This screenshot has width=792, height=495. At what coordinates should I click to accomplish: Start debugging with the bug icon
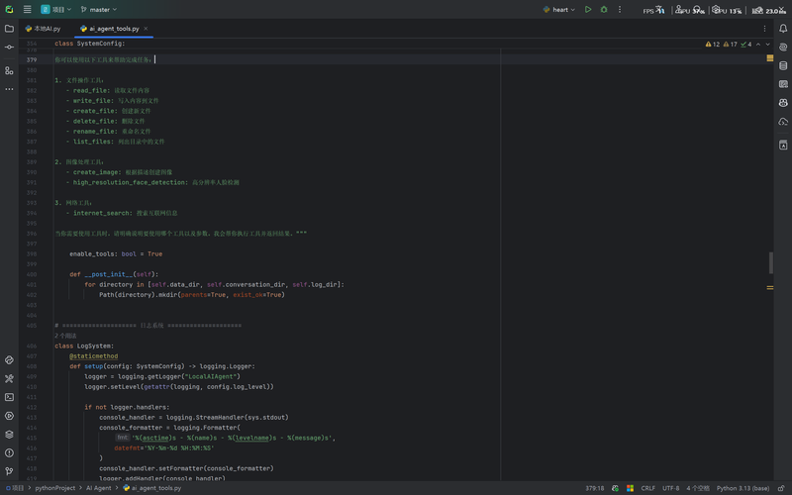pyautogui.click(x=604, y=10)
